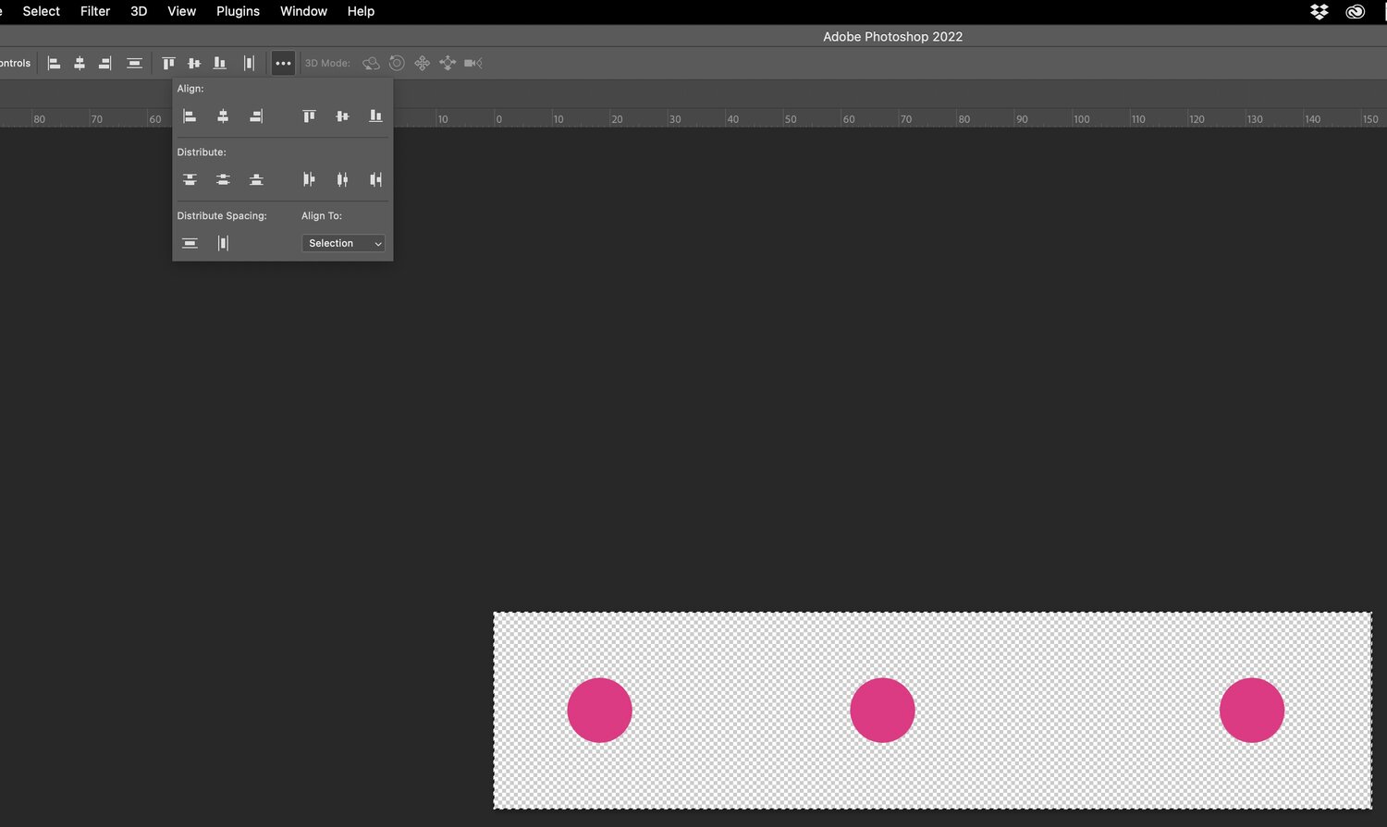Select 3D zoom video-camera mode icon

[x=473, y=63]
